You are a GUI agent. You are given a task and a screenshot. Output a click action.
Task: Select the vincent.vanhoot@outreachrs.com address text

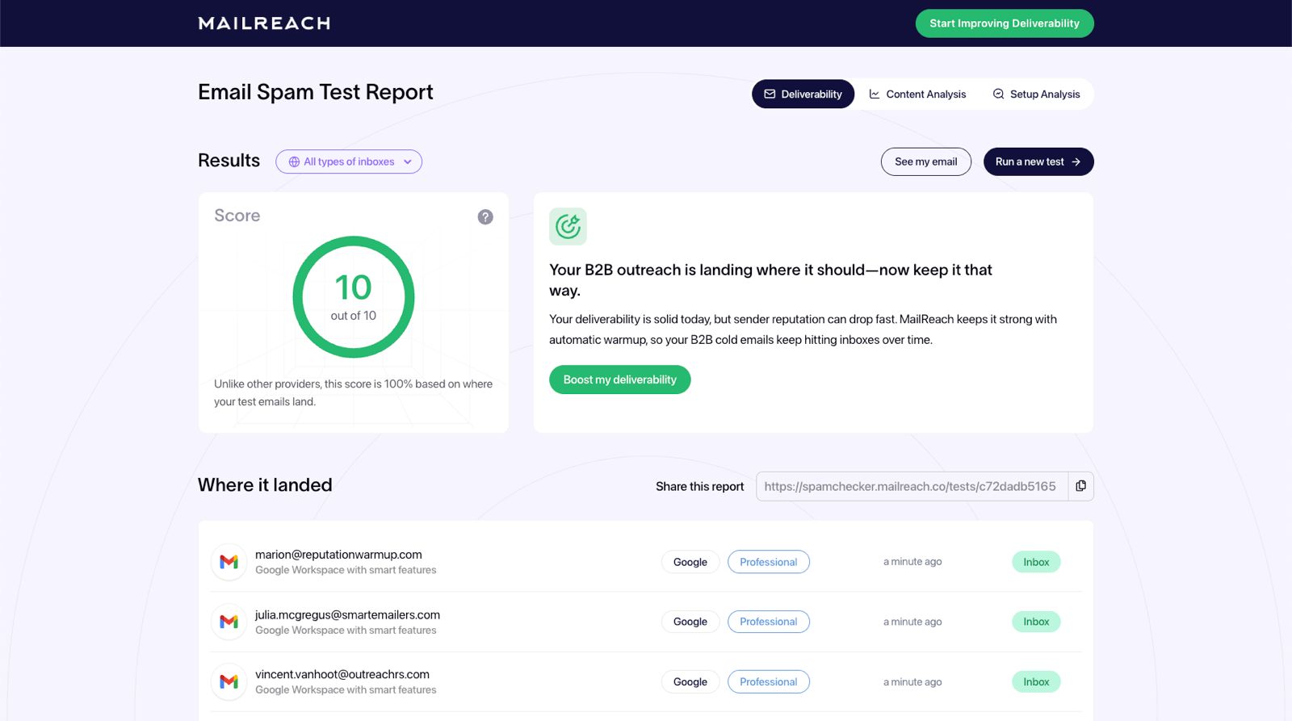click(x=342, y=674)
